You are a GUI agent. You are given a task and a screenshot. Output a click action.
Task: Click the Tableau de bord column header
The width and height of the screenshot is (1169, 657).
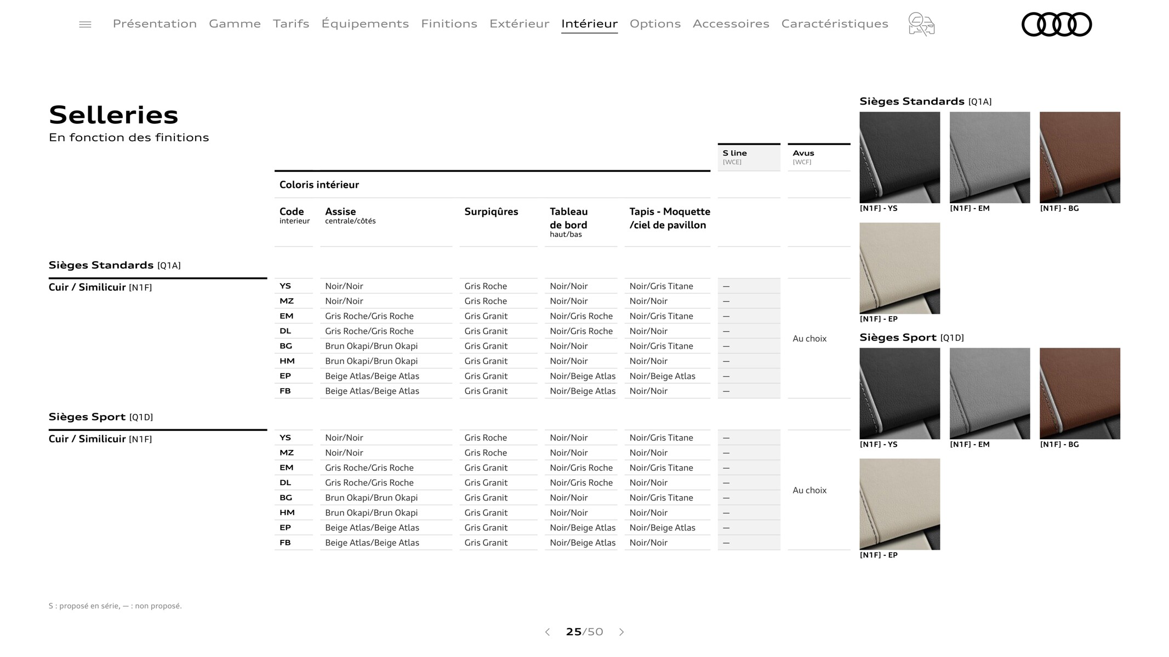(x=569, y=222)
